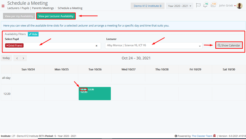The image size is (246, 139).
Task: Clear the Select Pupil field with x
Action: [x=97, y=46]
